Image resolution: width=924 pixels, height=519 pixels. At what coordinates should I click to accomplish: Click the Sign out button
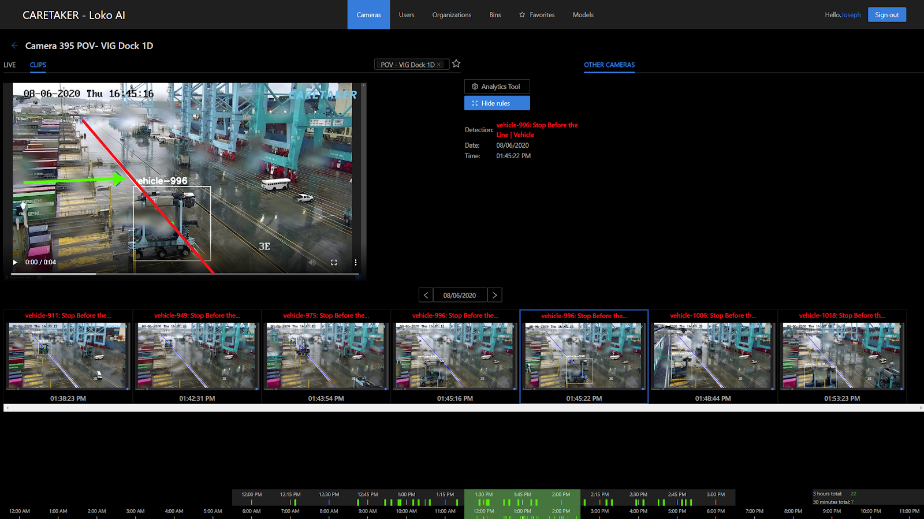pyautogui.click(x=886, y=15)
